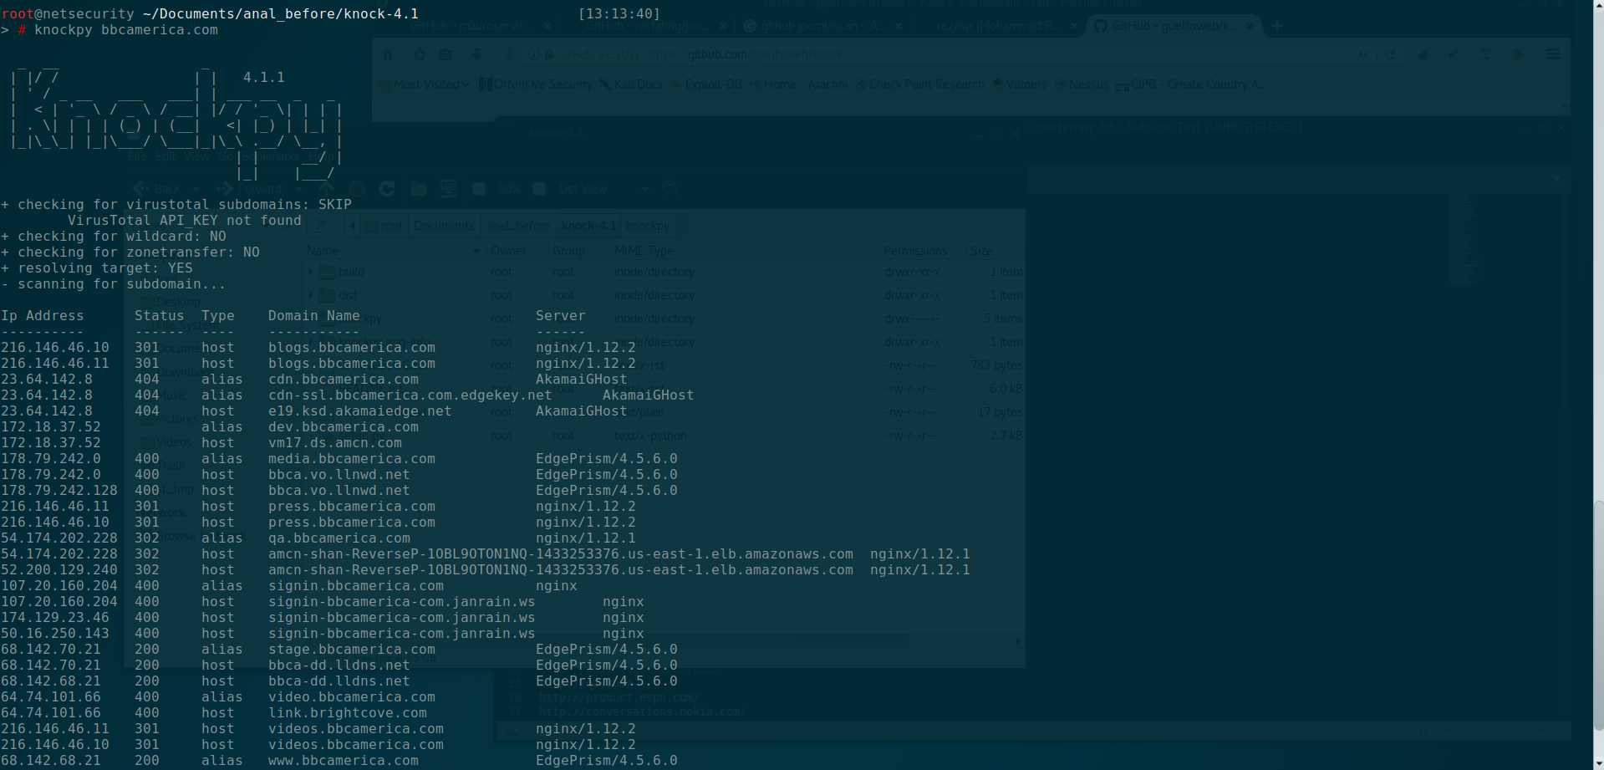The width and height of the screenshot is (1604, 770).
Task: Expand the dist folder in file manager
Action: pos(311,295)
